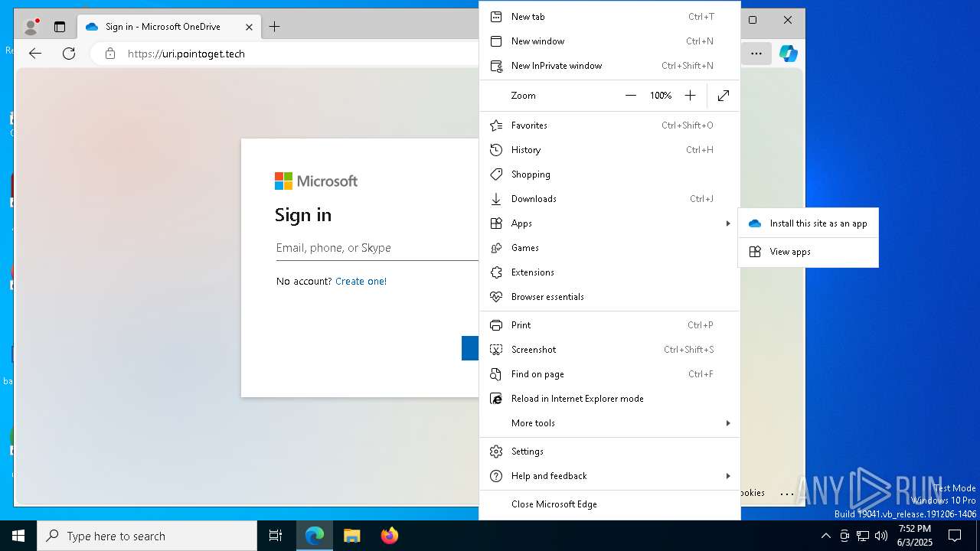Show hidden system tray icons
Screen dimensions: 980x551
825,536
